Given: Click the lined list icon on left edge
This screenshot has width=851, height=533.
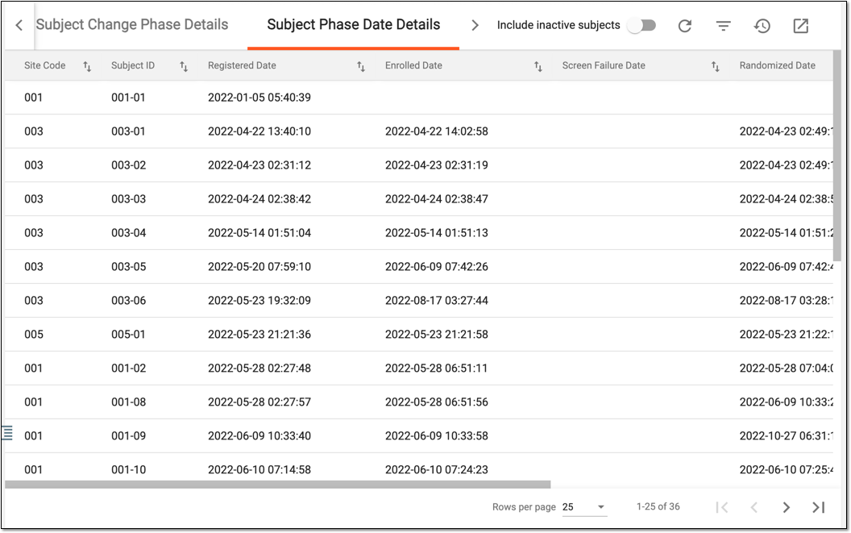Looking at the screenshot, I should [6, 433].
